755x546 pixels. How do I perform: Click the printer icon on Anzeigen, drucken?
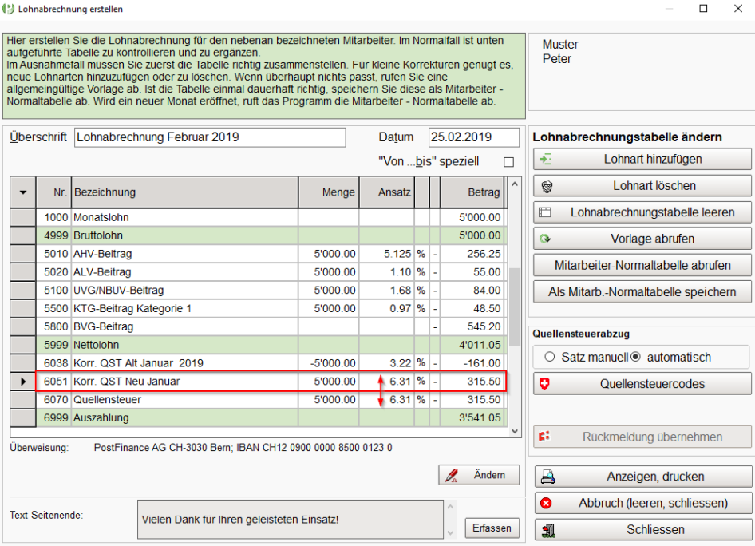coord(547,477)
